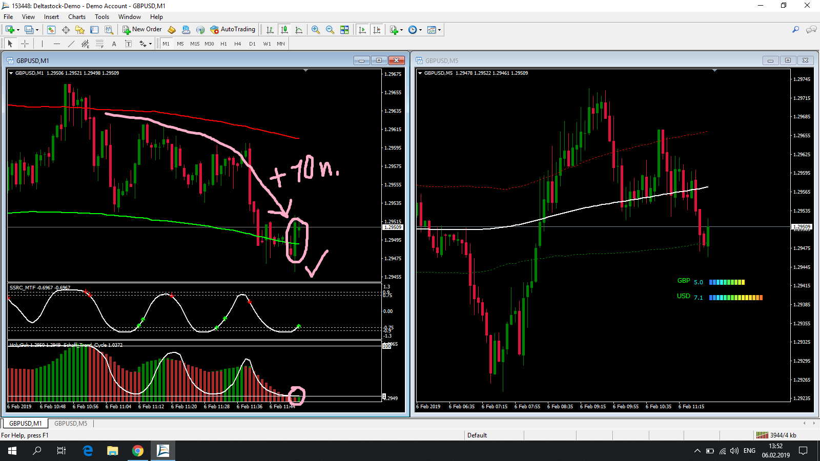Open the View menu
Image resolution: width=820 pixels, height=461 pixels.
(x=28, y=17)
